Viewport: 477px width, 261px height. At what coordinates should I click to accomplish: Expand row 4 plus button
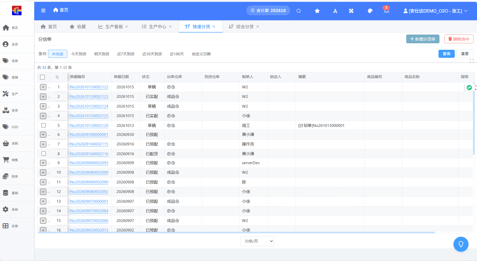(x=43, y=116)
